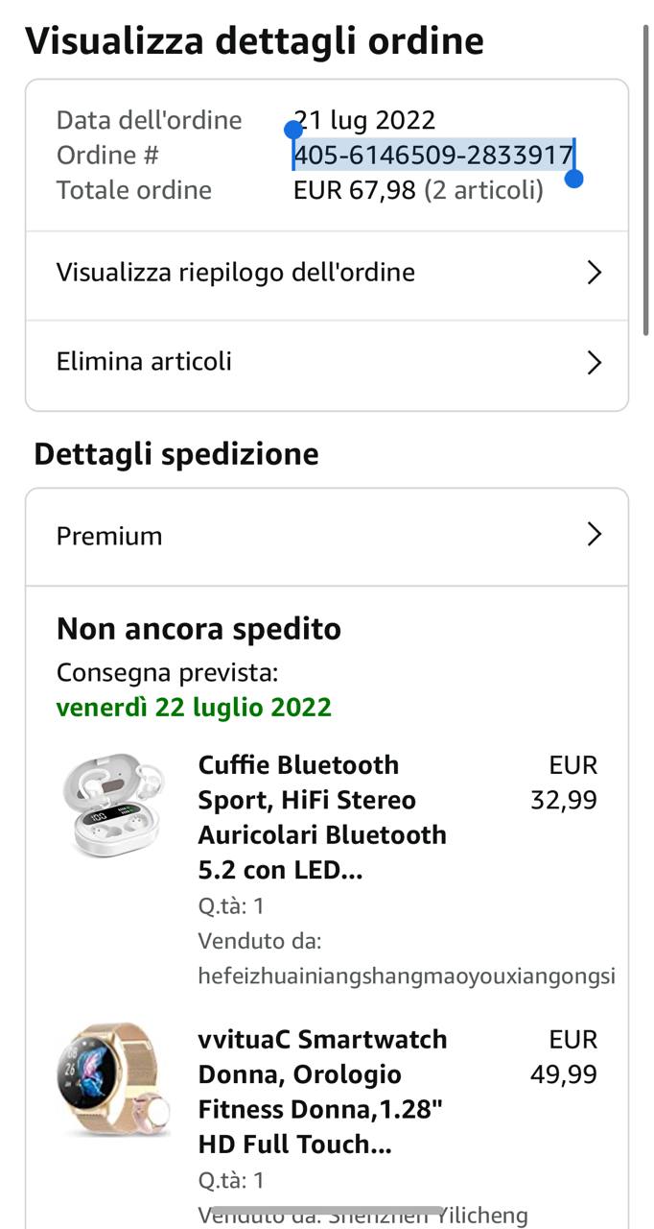This screenshot has width=654, height=1229.
Task: Open Cuffie Bluetooth Sport product title
Action: click(x=321, y=817)
